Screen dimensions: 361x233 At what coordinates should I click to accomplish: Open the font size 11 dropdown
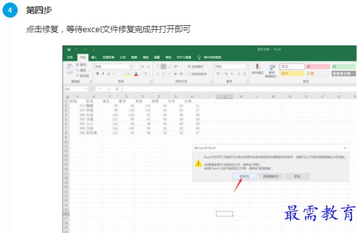click(x=138, y=66)
